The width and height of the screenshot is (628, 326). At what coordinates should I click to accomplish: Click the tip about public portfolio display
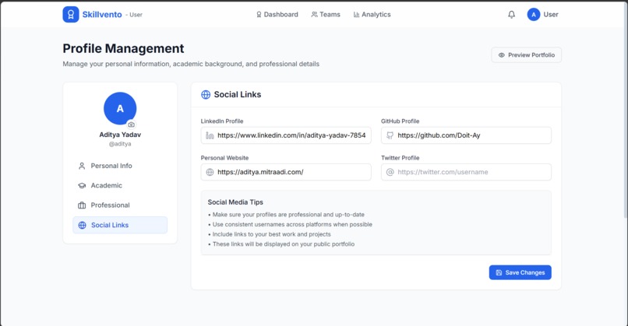click(281, 244)
